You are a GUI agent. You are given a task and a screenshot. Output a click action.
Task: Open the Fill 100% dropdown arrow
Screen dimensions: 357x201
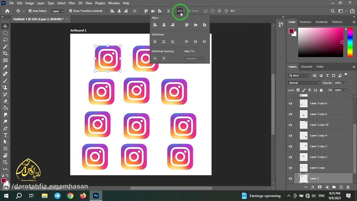point(345,90)
